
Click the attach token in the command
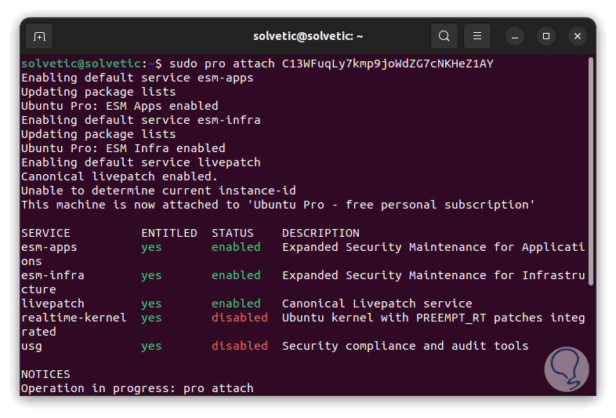pos(387,64)
